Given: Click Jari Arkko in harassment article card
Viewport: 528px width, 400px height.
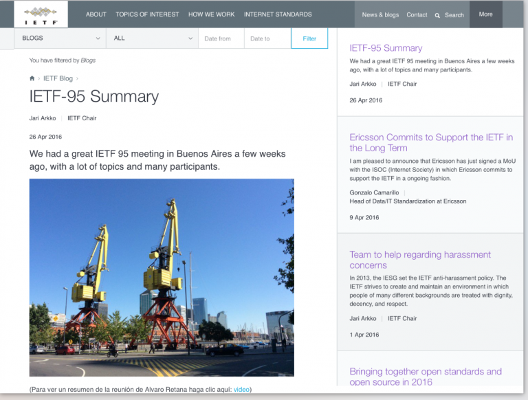Looking at the screenshot, I should coord(363,318).
